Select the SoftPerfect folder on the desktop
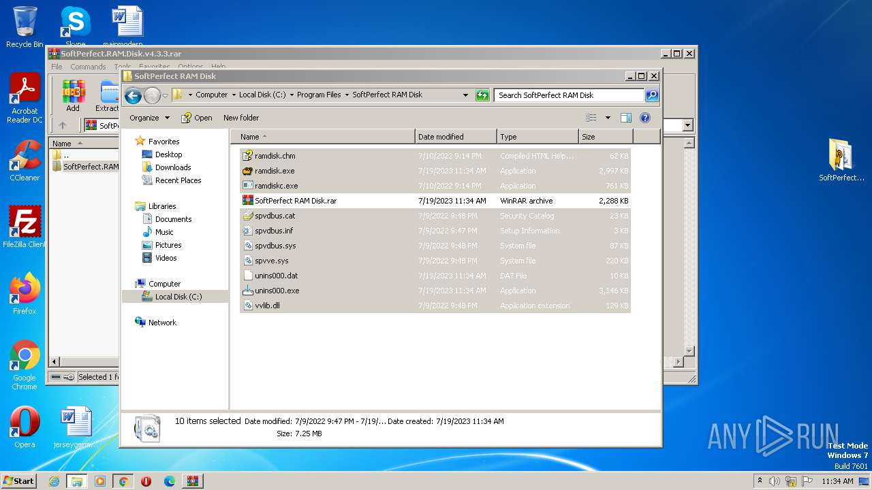This screenshot has height=490, width=872. (x=841, y=160)
